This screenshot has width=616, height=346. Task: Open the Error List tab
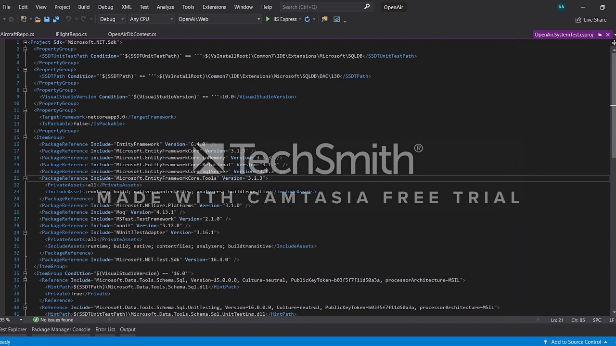(105, 329)
